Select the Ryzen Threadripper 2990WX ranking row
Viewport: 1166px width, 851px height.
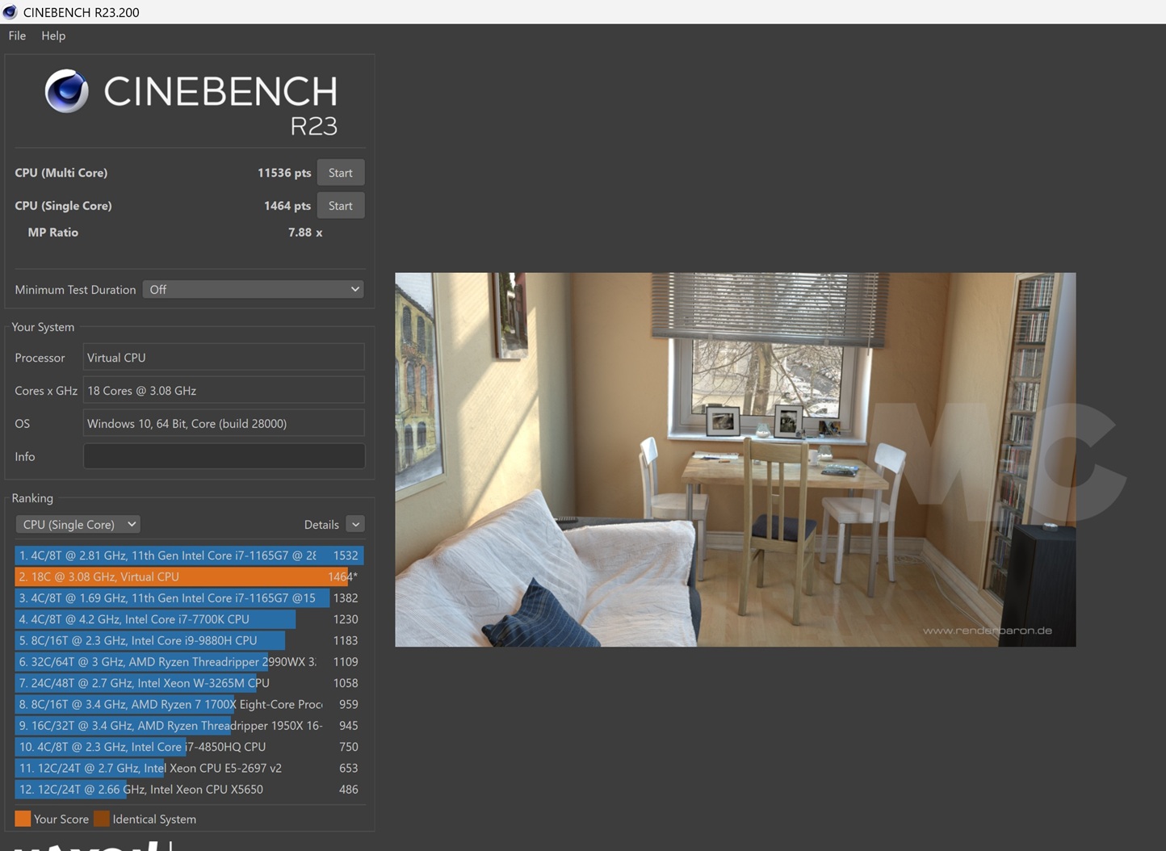(189, 662)
